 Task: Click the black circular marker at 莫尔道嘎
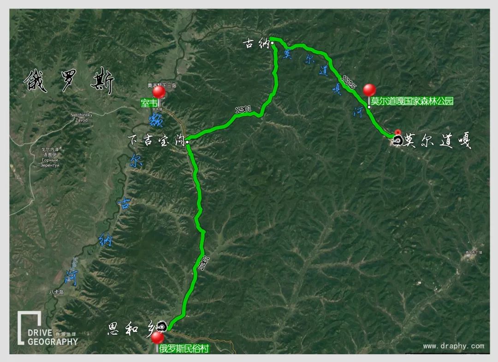(397, 140)
